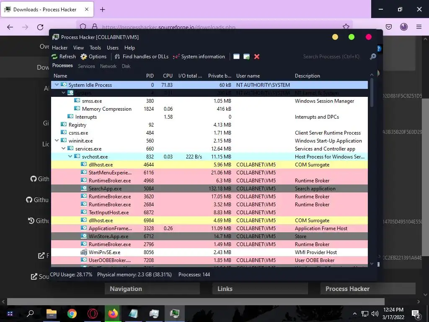Click the Firefox bookmark star icon
Image resolution: width=429 pixels, height=322 pixels.
(x=346, y=27)
